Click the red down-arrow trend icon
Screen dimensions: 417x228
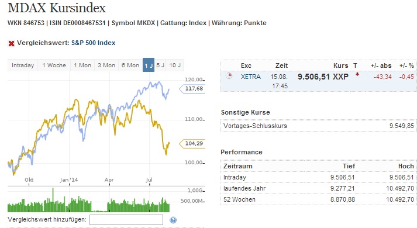coord(357,75)
